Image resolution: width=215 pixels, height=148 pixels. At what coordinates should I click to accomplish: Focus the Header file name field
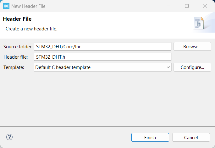pos(103,57)
